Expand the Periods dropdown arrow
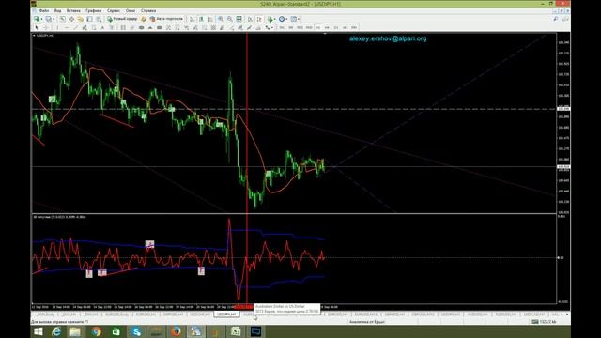The width and height of the screenshot is (601, 338). point(286,19)
